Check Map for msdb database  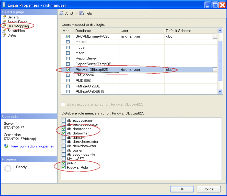tap(68, 53)
